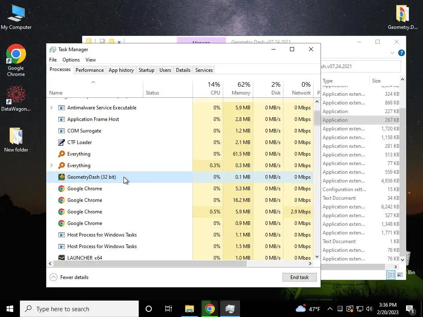Click the Chrome icon using 2.9 Mbps

pyautogui.click(x=62, y=212)
